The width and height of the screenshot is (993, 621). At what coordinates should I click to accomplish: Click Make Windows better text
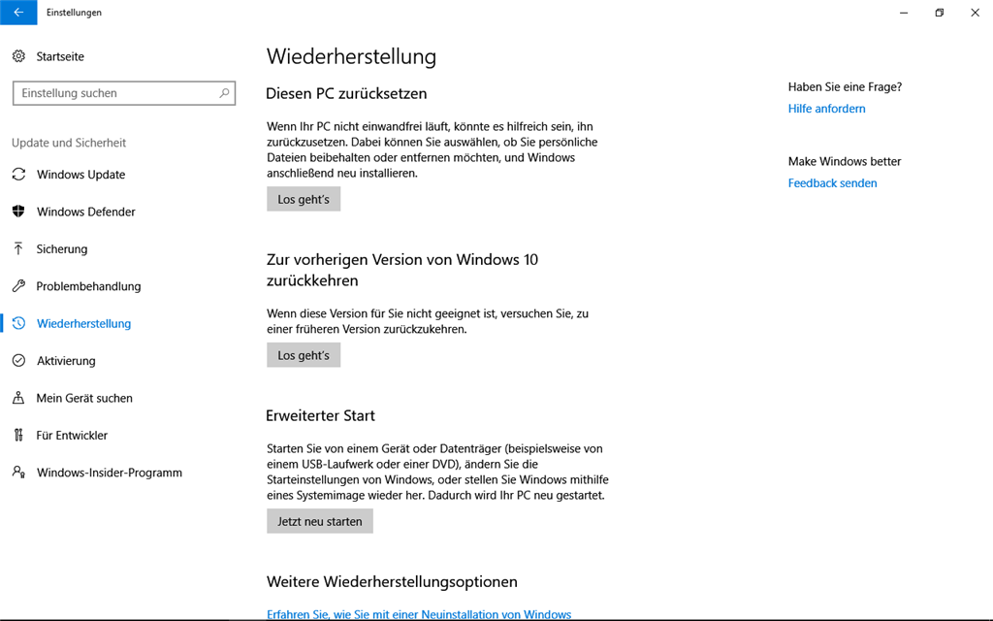(845, 162)
